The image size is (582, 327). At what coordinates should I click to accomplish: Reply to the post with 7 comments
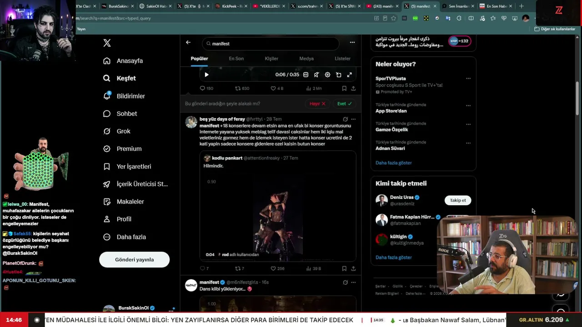click(x=204, y=268)
